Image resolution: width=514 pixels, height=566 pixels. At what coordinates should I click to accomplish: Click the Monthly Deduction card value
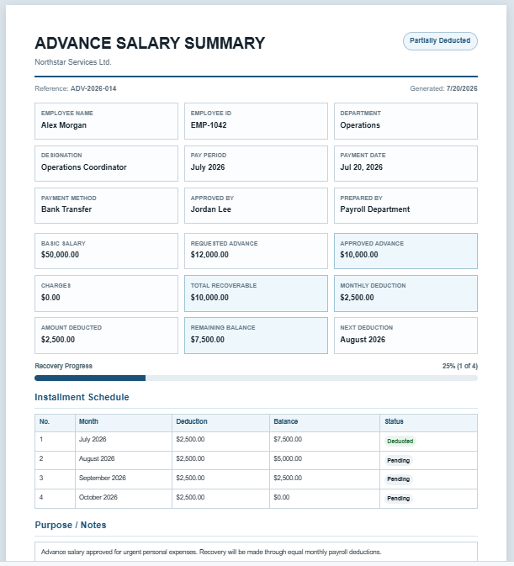[357, 298]
